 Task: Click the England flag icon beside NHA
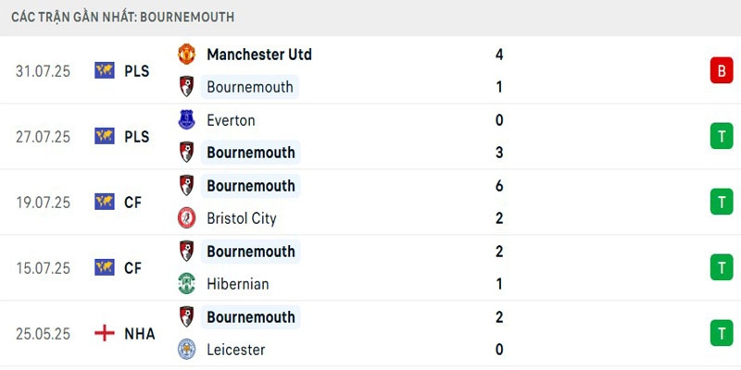pos(105,333)
